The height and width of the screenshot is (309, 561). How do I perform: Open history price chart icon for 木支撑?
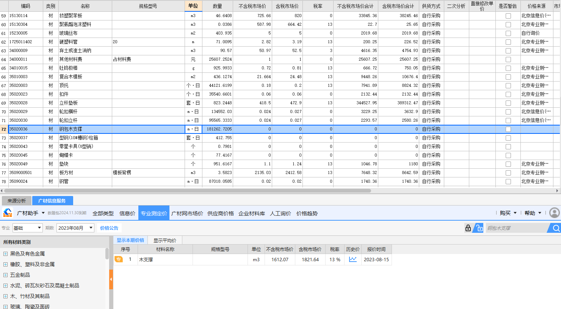(x=353, y=259)
